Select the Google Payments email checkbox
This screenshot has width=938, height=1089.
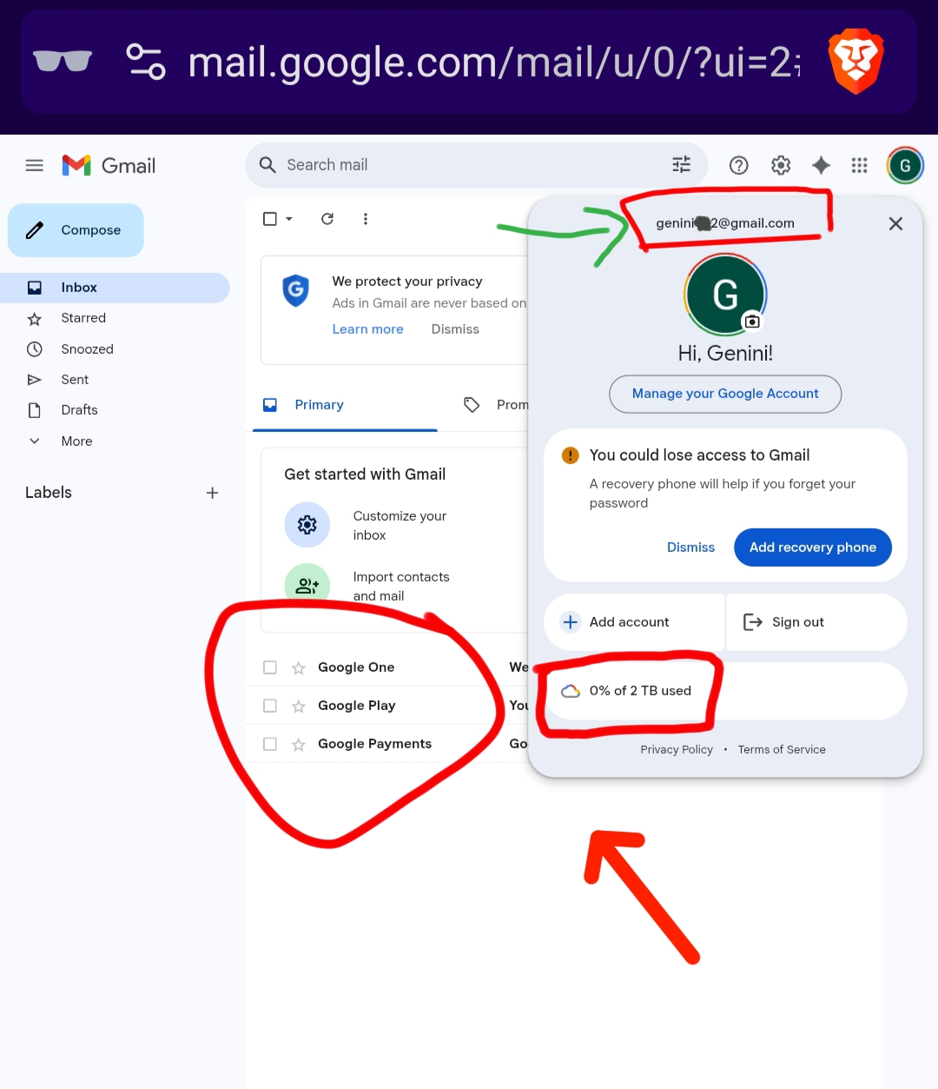270,744
